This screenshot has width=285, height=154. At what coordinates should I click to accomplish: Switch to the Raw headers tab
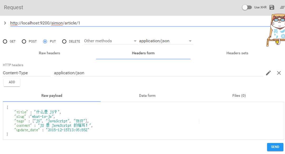click(50, 53)
